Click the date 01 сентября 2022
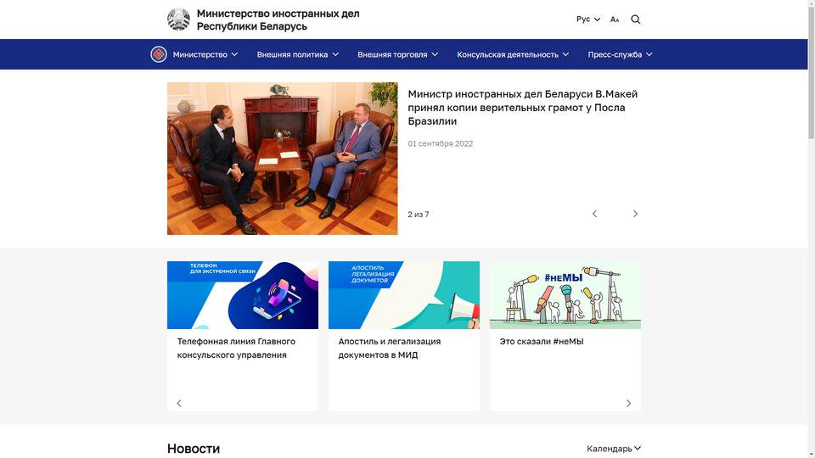Viewport: 815px width, 458px height. [x=441, y=144]
